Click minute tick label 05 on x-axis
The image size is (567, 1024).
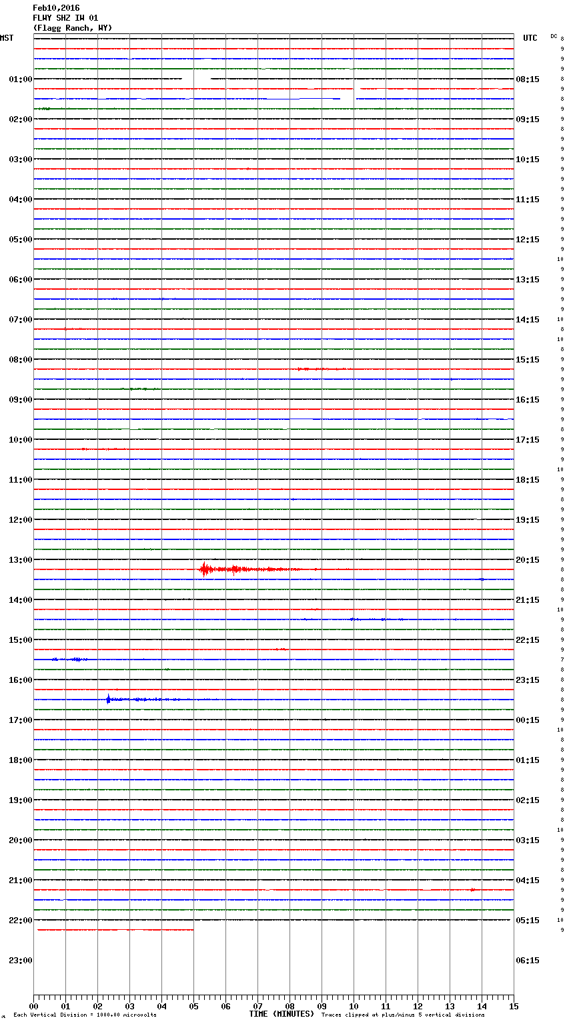tap(193, 1006)
